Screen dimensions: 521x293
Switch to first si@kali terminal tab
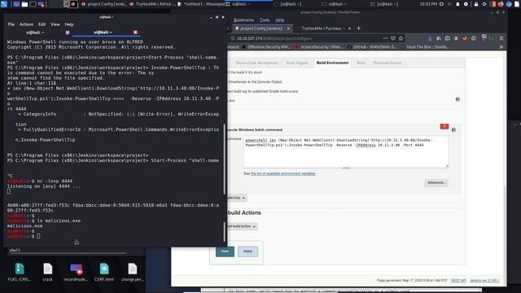(x=35, y=33)
